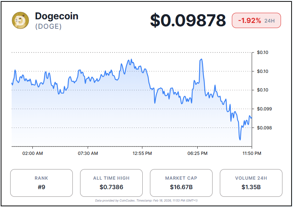Click the chart's lowest price dip
The height and width of the screenshot is (207, 293).
click(240, 139)
